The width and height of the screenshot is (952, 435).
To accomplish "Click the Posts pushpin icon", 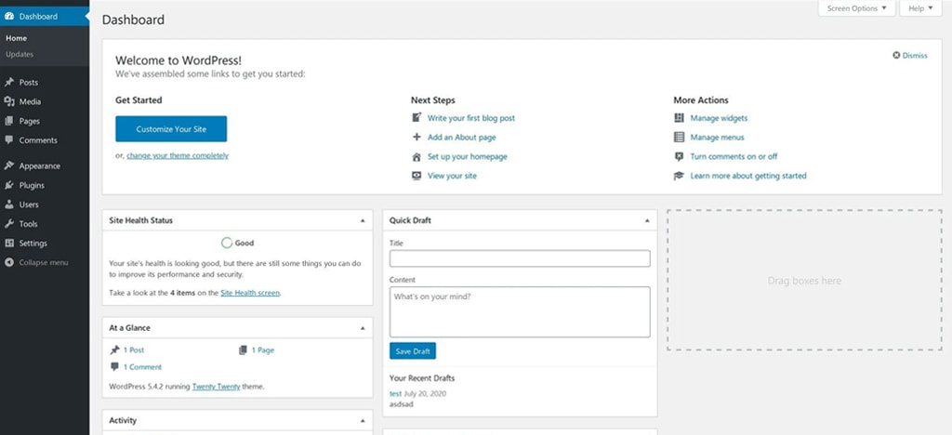I will [x=9, y=83].
